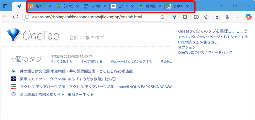Start a screenshot capture
This screenshot has width=255, height=120.
[x=217, y=17]
